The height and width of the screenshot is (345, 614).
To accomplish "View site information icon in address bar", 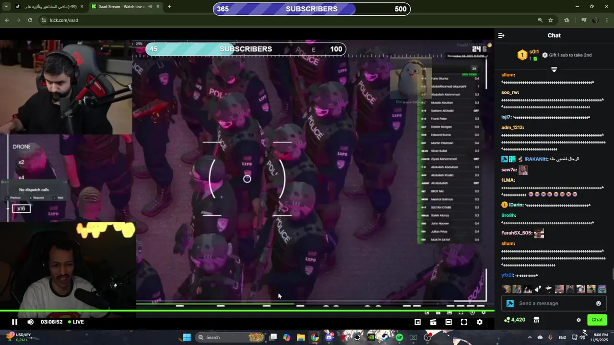I will click(44, 20).
